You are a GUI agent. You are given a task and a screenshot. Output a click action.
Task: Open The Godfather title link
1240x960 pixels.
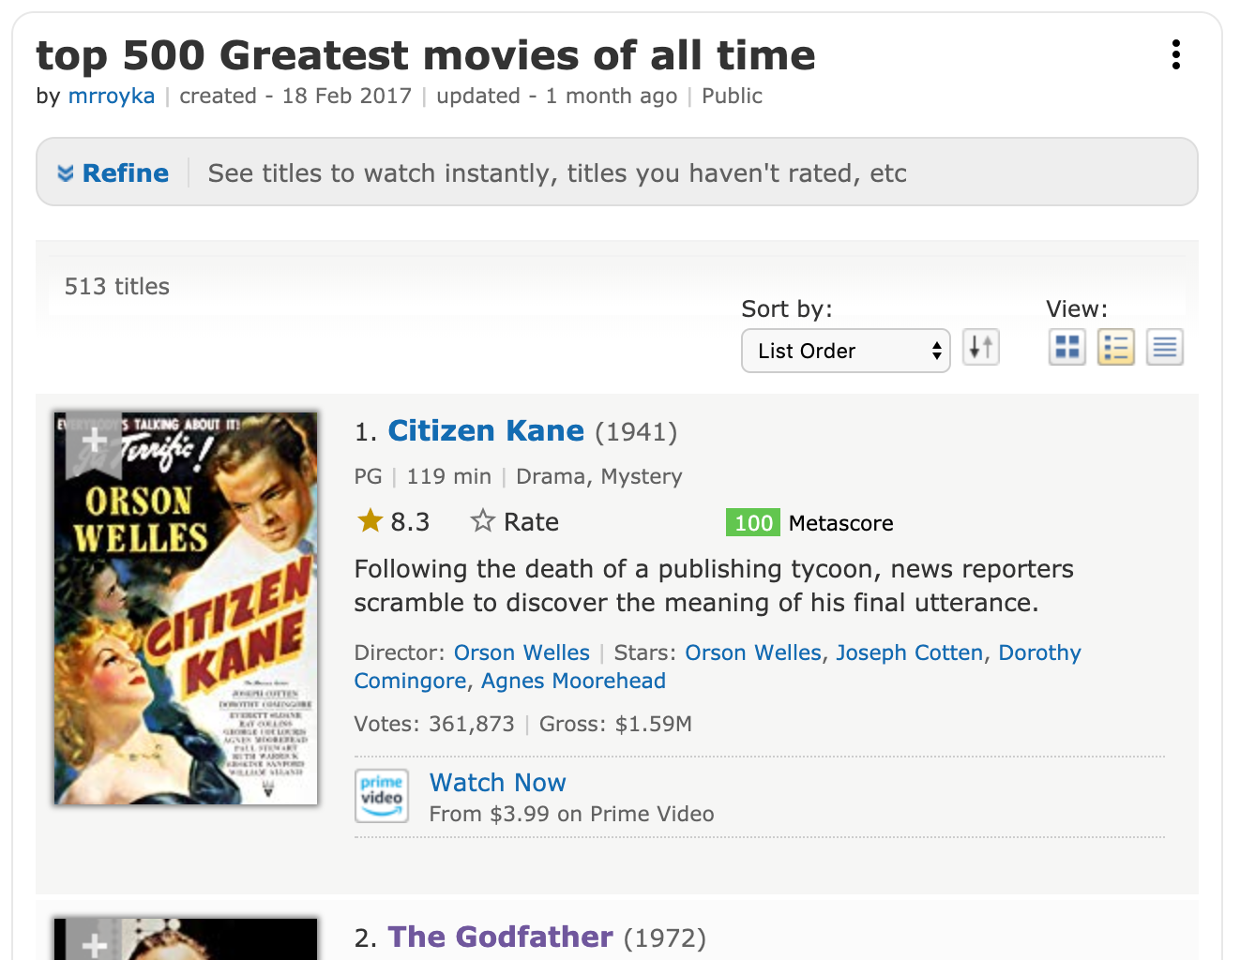(x=500, y=937)
